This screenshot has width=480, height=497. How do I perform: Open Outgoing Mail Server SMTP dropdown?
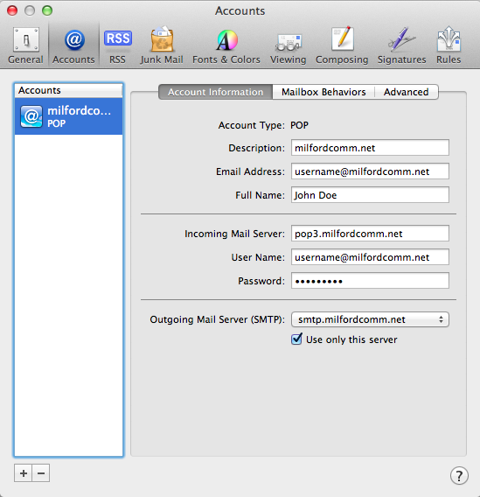coord(370,319)
